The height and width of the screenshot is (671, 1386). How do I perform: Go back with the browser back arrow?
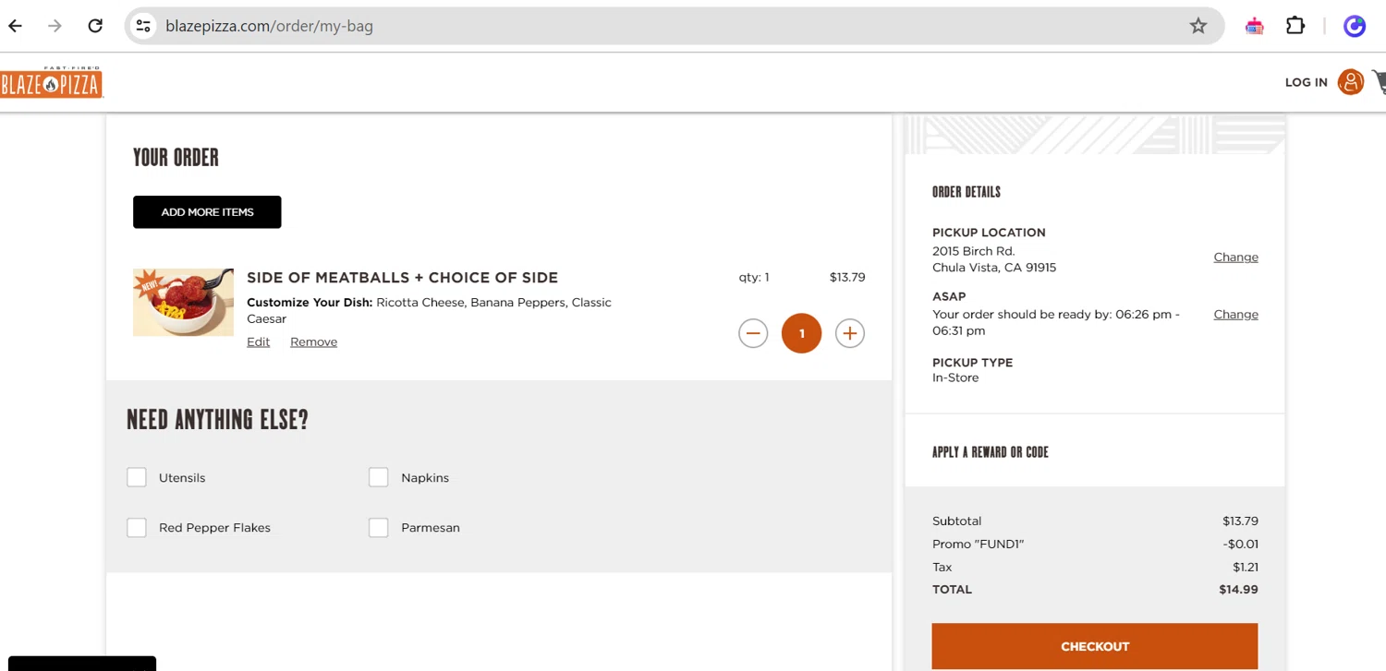15,26
